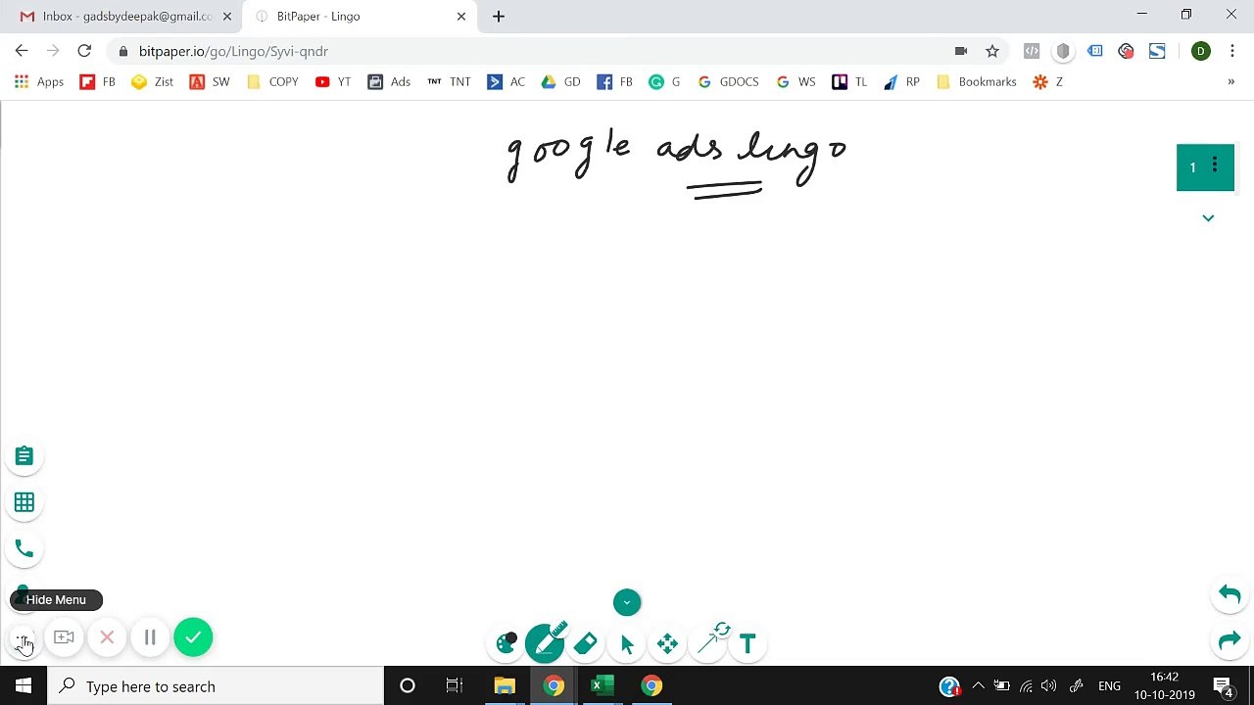Screen dimensions: 1254x705
Task: Expand the page list chevron
Action: point(1208,217)
